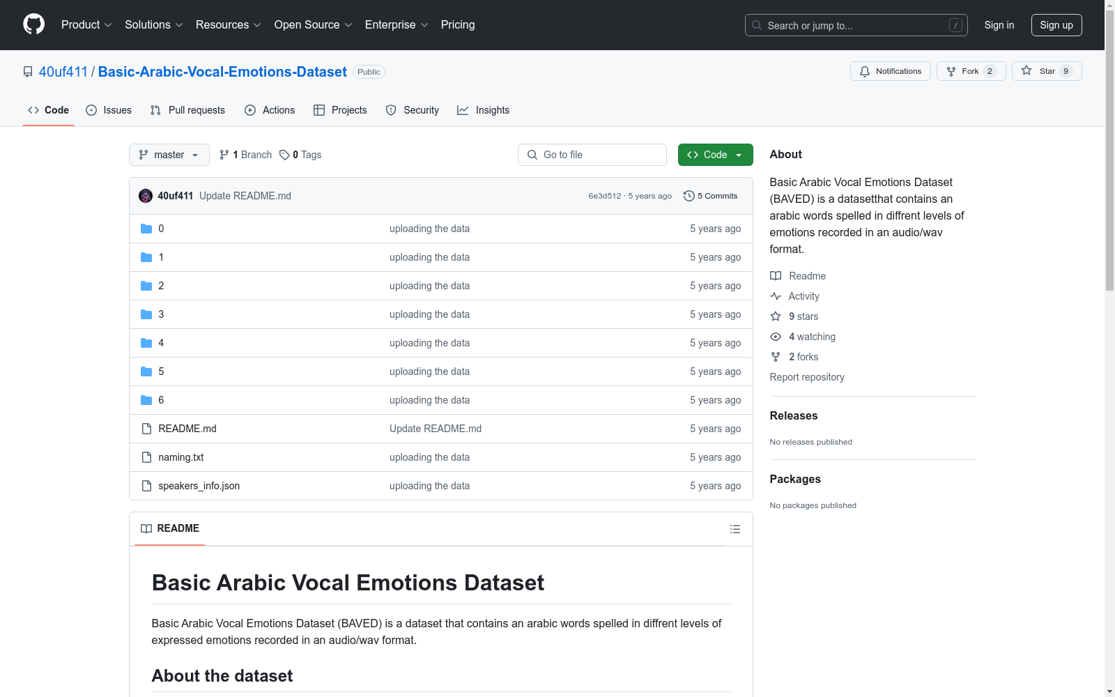The width and height of the screenshot is (1115, 697).
Task: Expand the Solutions menu
Action: [x=154, y=25]
